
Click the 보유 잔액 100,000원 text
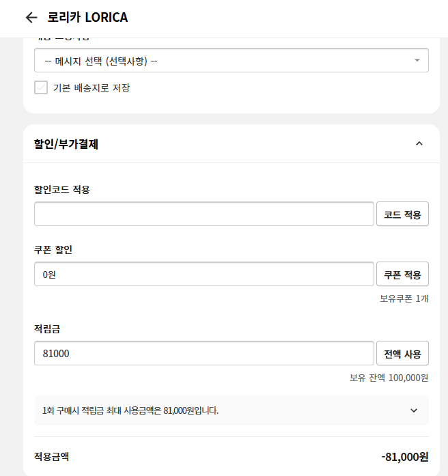tap(389, 378)
